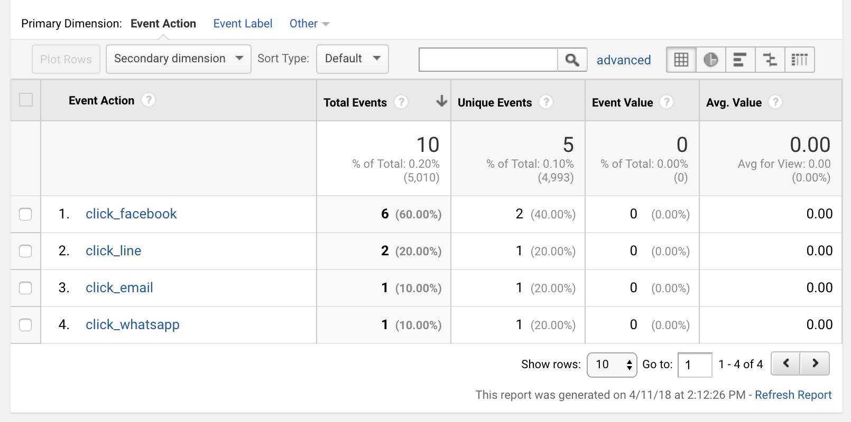The width and height of the screenshot is (851, 422).
Task: Open the Secondary dimension dropdown
Action: coord(178,59)
